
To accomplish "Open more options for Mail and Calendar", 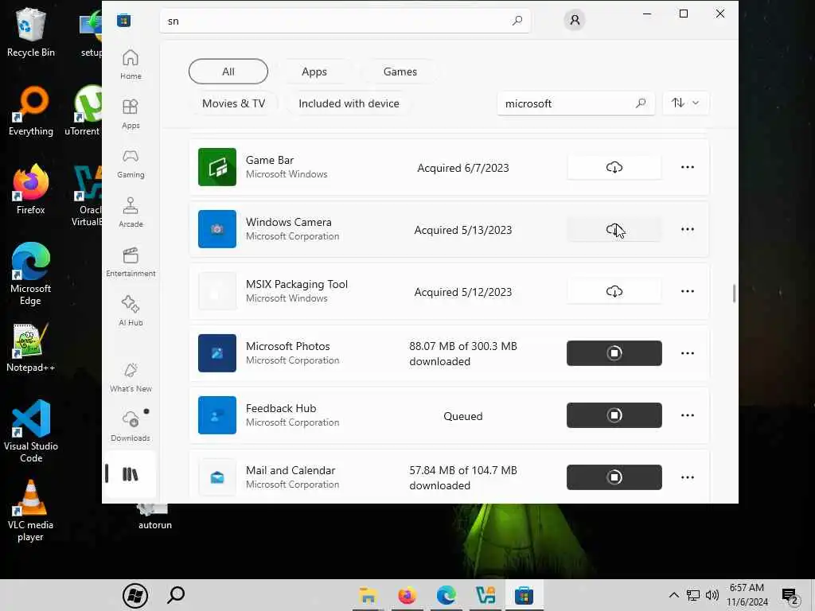I will (687, 477).
